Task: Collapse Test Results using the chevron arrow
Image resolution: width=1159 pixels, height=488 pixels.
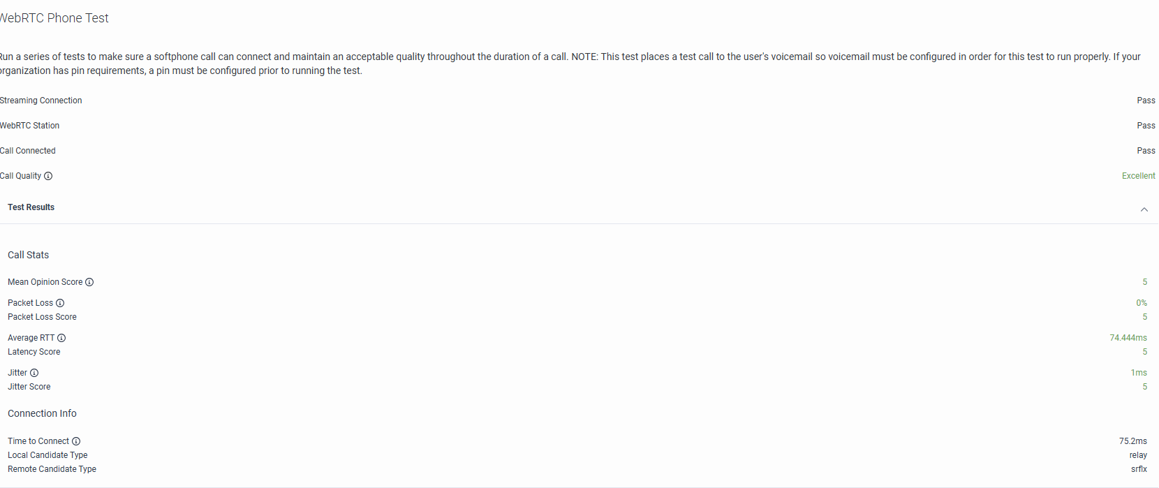Action: 1144,209
